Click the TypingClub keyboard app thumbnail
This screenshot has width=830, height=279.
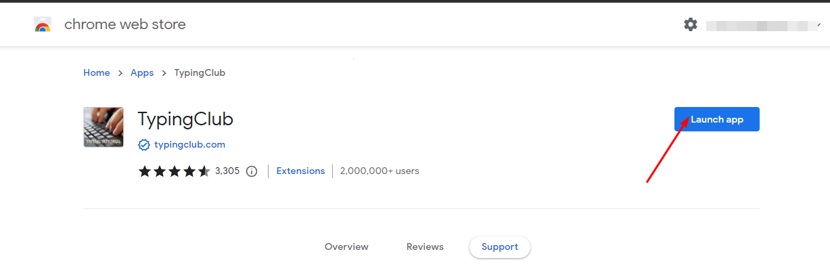(x=103, y=127)
